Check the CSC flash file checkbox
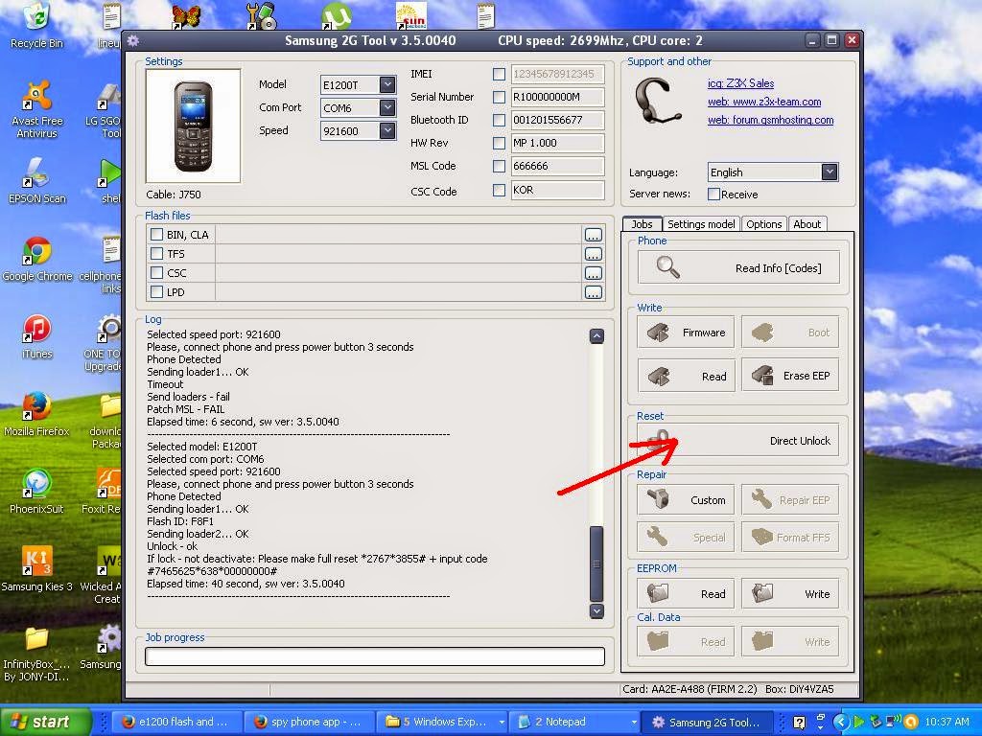Screen dimensions: 982x736 point(156,273)
